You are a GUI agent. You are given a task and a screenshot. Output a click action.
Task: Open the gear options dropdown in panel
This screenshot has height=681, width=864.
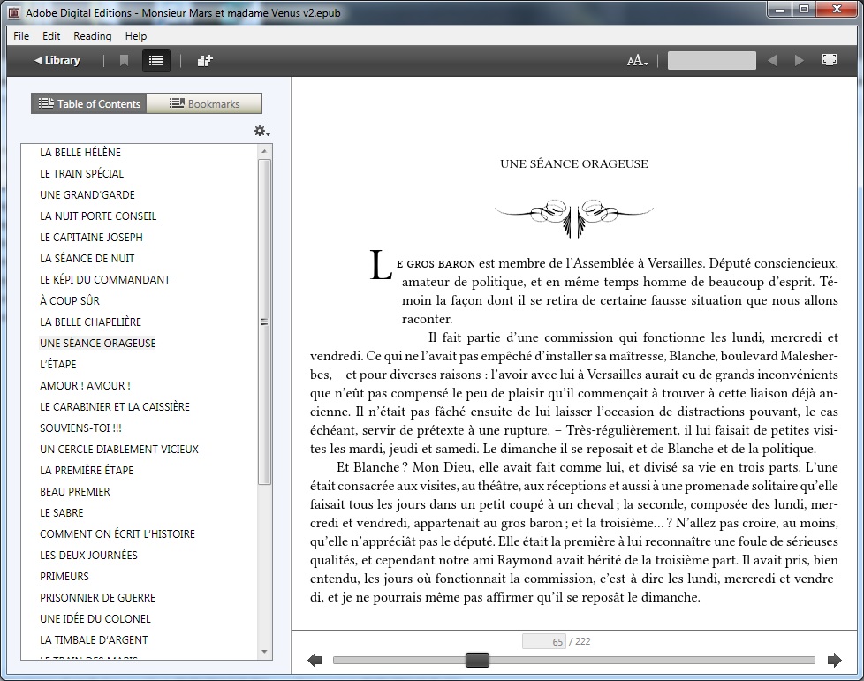261,131
